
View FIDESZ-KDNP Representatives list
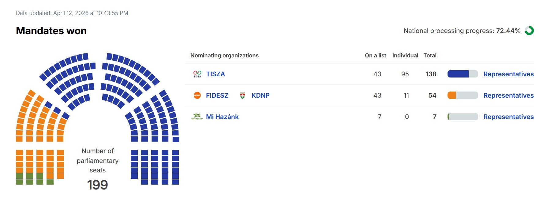click(x=508, y=96)
